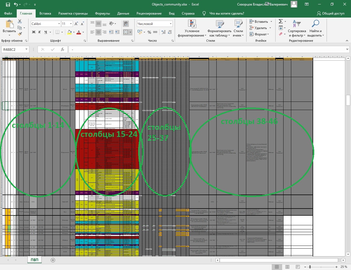351x270 pixels.
Task: Switch to Разметка страницы tab
Action: (x=73, y=13)
